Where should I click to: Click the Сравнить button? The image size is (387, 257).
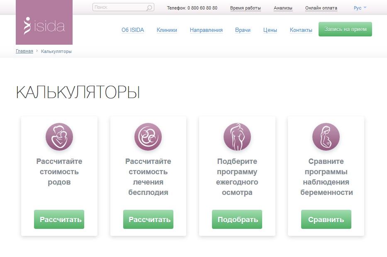[326, 219]
